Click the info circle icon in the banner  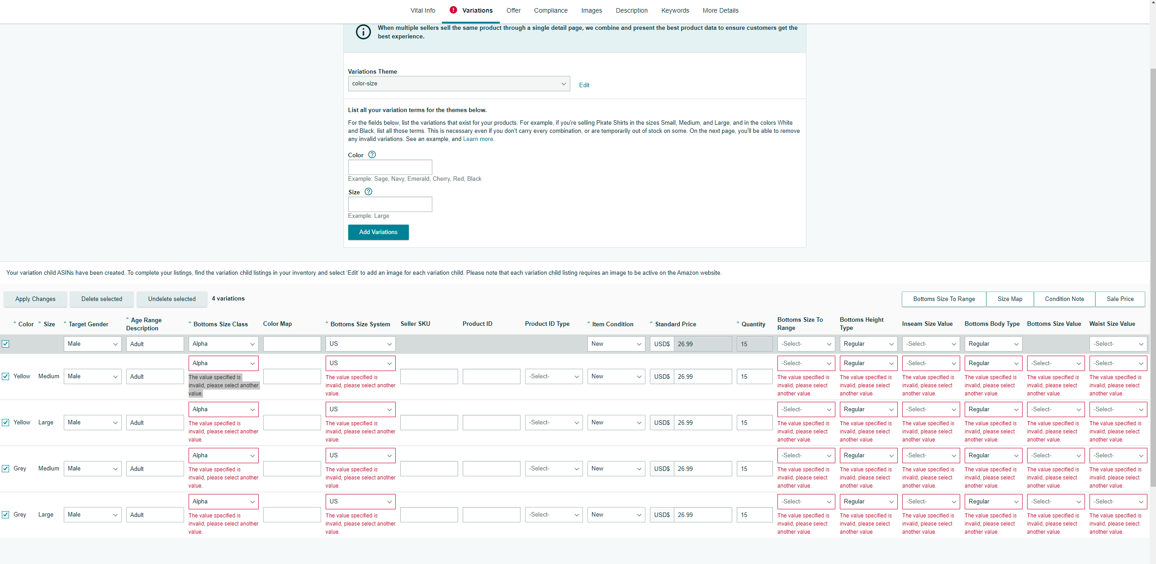pos(363,32)
